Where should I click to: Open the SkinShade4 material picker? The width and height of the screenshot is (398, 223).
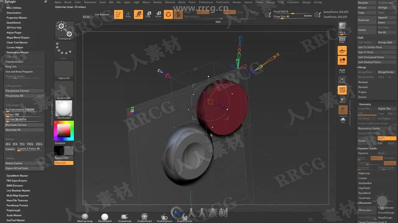click(x=64, y=110)
